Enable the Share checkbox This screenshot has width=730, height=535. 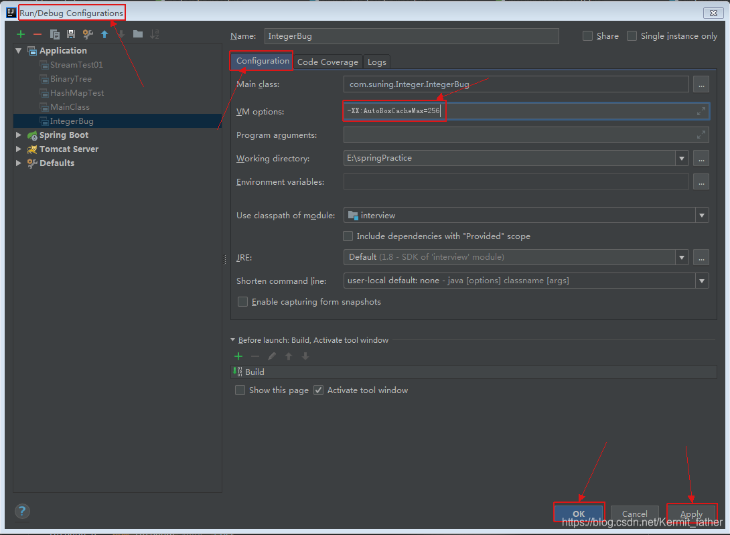pyautogui.click(x=587, y=36)
